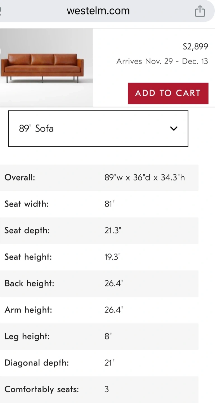Select the Leg height row label

click(27, 336)
